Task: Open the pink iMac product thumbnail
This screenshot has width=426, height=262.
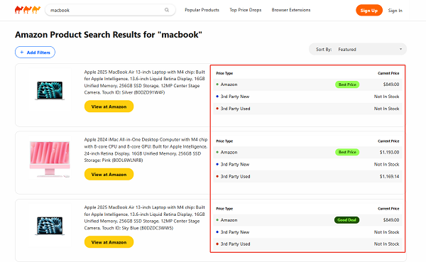Action: [x=50, y=159]
